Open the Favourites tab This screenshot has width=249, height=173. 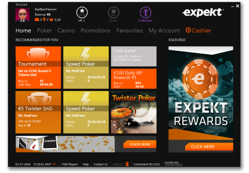click(x=130, y=30)
